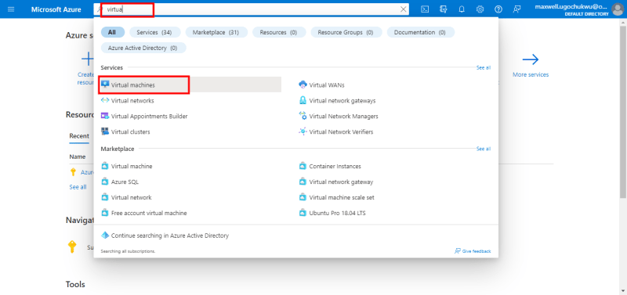Filter by Azure Active Directory pill
The width and height of the screenshot is (627, 295).
[143, 48]
